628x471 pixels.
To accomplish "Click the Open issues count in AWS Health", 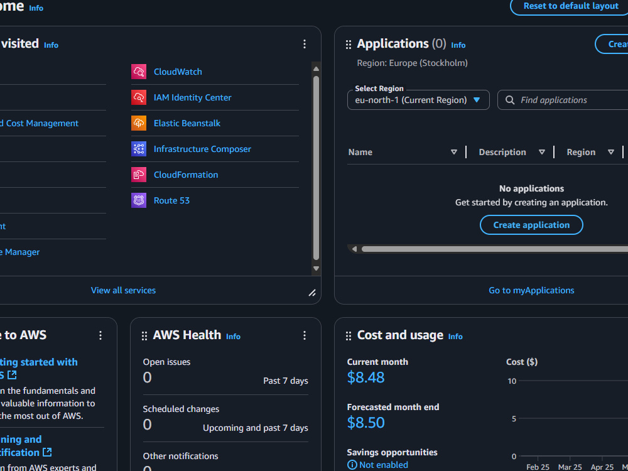I will click(x=148, y=377).
